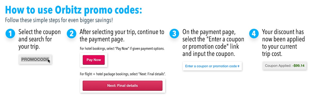Viewport: 313px width, 100px height.
Task: Expand the chevron beside coupon code link
Action: (x=239, y=66)
